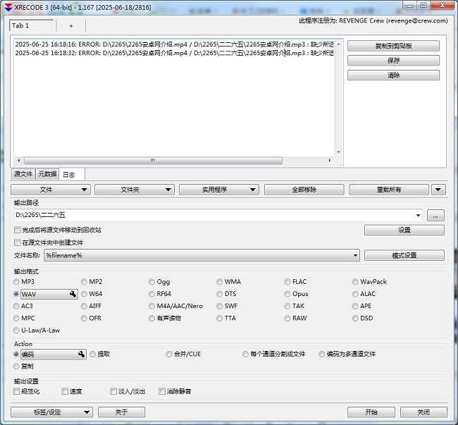The height and width of the screenshot is (425, 458).
Task: Click the browse '...' button for output path
Action: click(436, 215)
